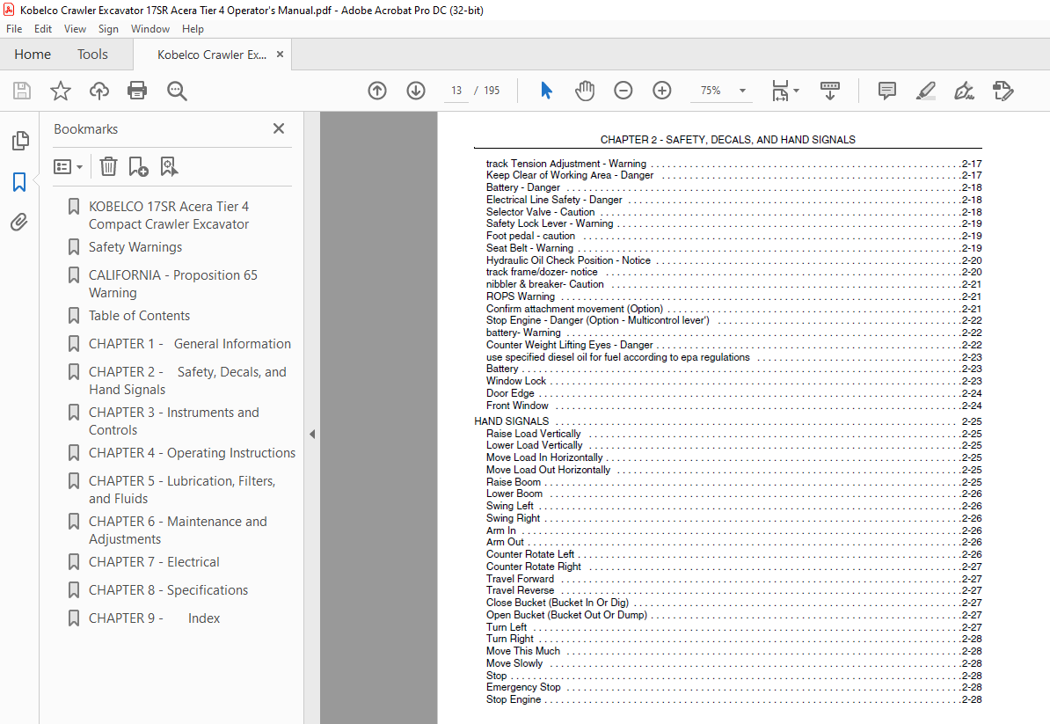Add this file to starred favorites
Viewport: 1050px width, 724px height.
[61, 91]
